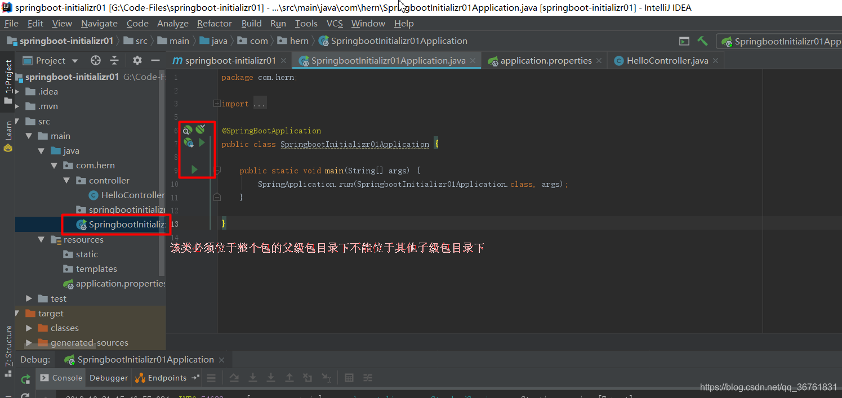The height and width of the screenshot is (398, 842).
Task: Collapse the main folder
Action: click(29, 136)
